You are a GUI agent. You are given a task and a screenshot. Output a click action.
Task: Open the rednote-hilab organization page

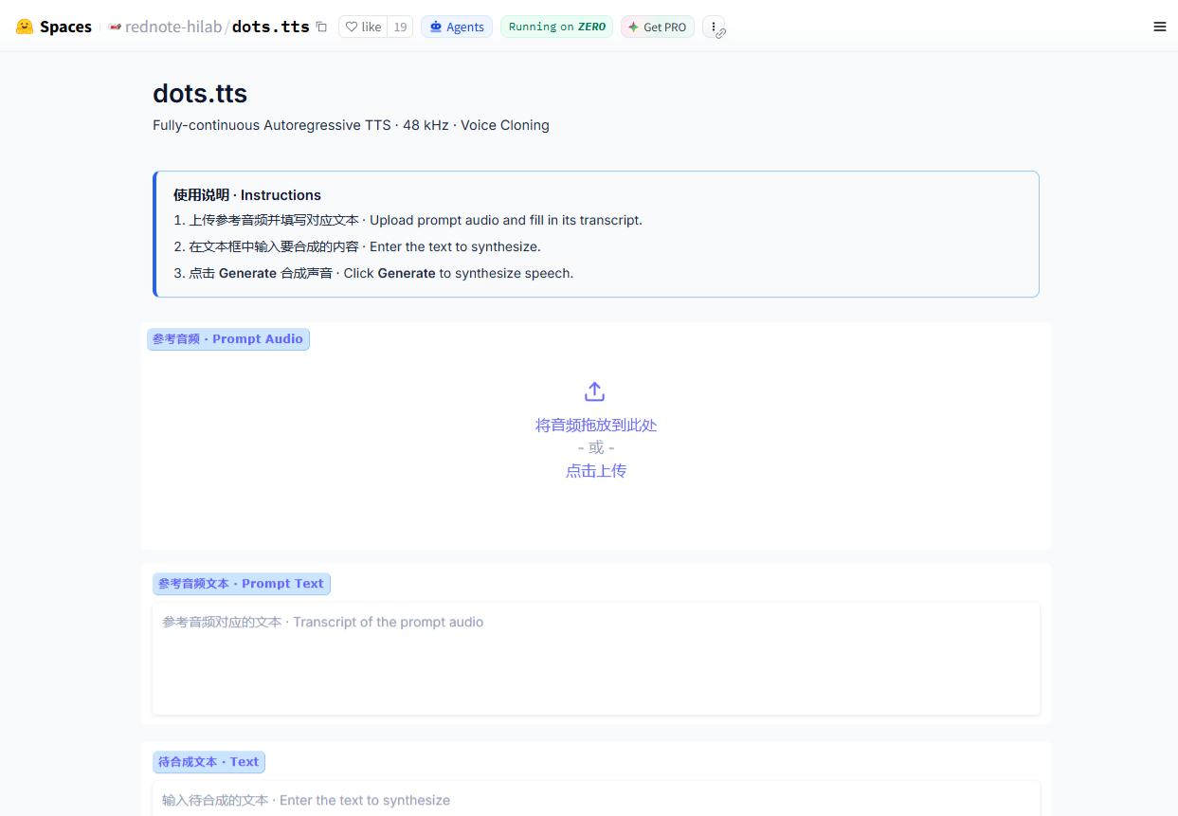173,27
